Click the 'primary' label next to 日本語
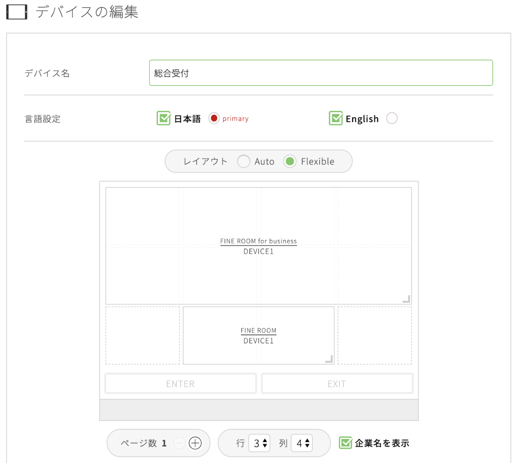 tap(235, 119)
